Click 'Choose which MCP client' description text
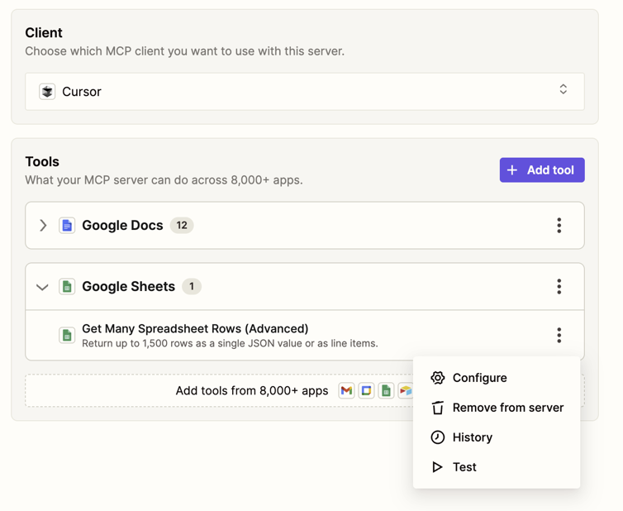 tap(185, 51)
